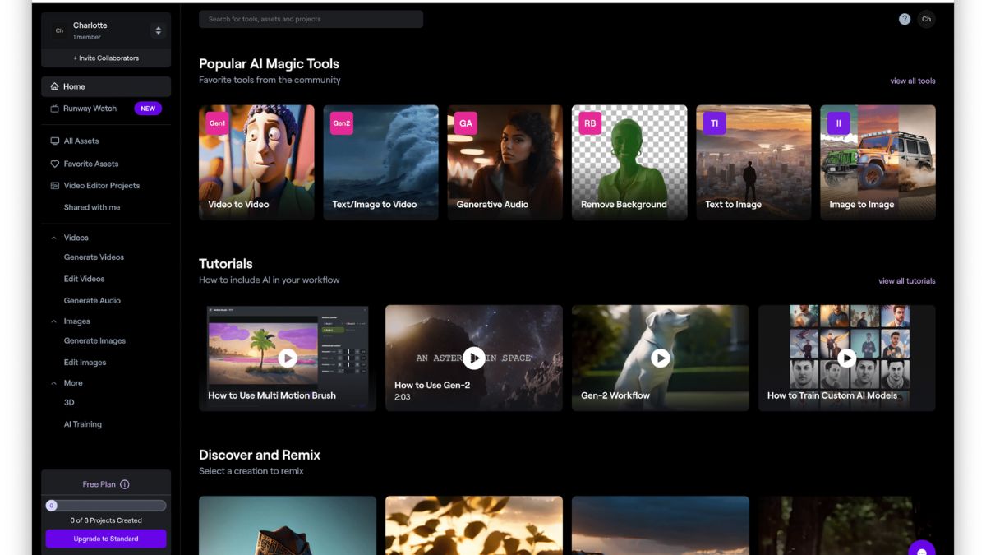The image size is (986, 555).
Task: Click the Gen2 badge on Text/Image to Video
Action: point(341,123)
